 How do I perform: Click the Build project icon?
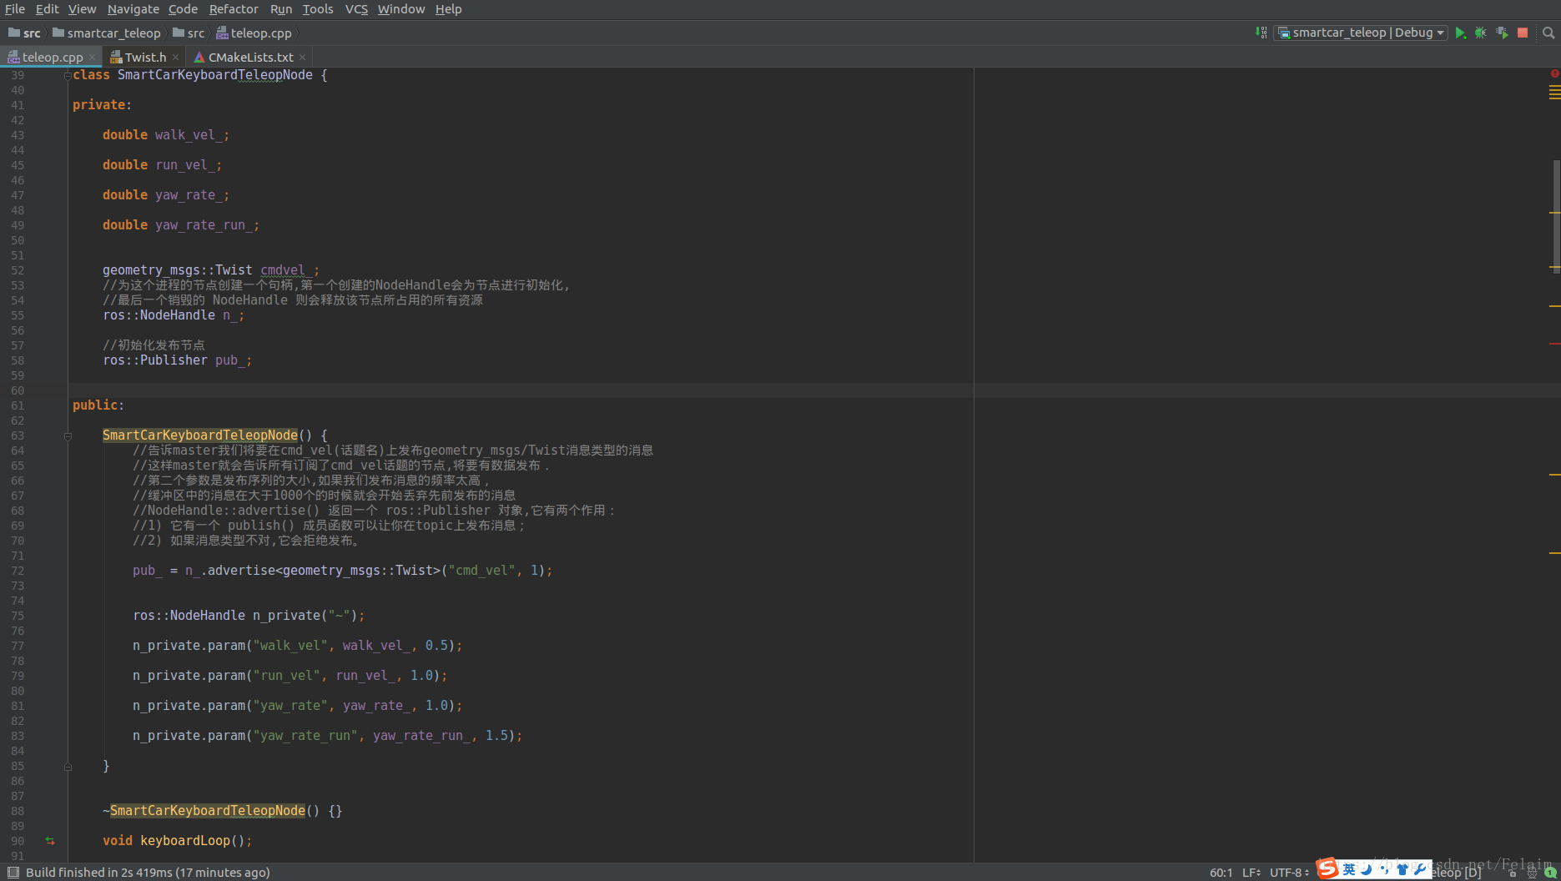pos(1261,33)
